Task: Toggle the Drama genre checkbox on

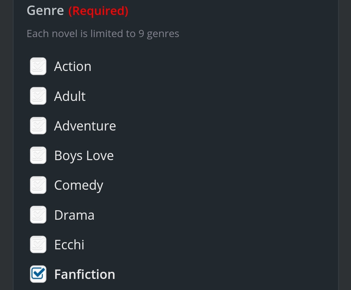Action: [x=38, y=215]
